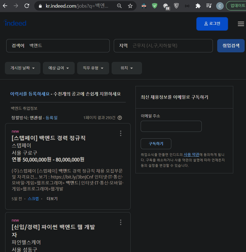Viewport: 246px width, 252px height.
Task: Open the zoom magnifier in address bar
Action: (119, 6)
